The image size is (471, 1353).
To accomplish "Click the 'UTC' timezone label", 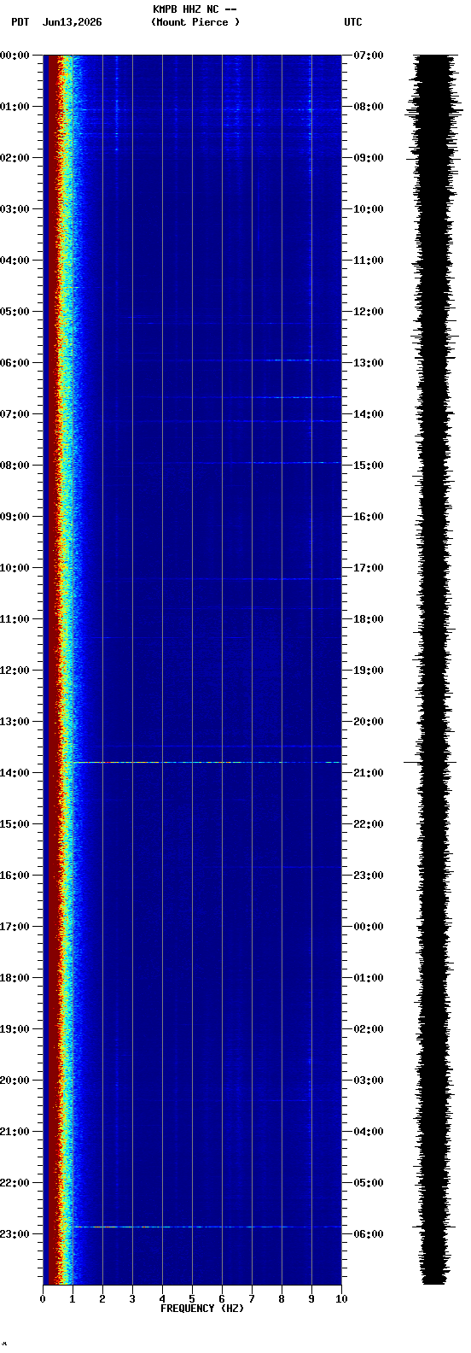I will 353,22.
